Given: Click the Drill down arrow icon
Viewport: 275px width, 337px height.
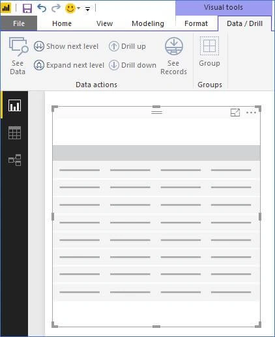Looking at the screenshot, I should (x=114, y=65).
